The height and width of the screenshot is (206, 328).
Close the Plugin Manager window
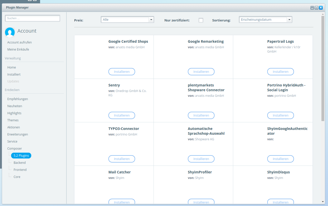pos(321,8)
